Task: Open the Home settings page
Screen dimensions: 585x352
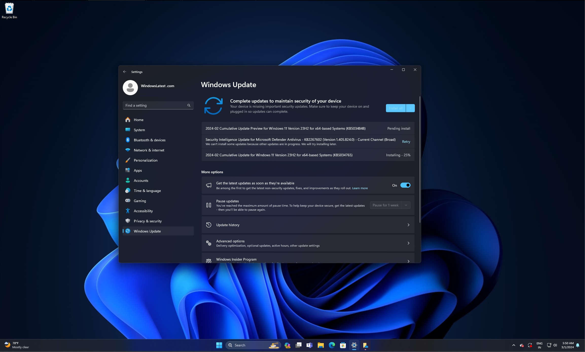Action: (x=138, y=120)
